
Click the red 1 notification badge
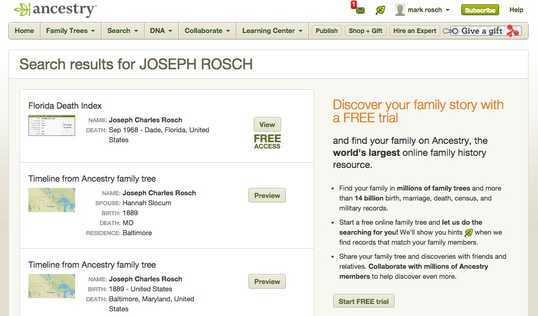[354, 4]
